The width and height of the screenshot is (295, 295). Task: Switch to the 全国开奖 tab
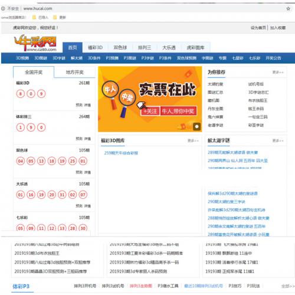click(x=34, y=72)
